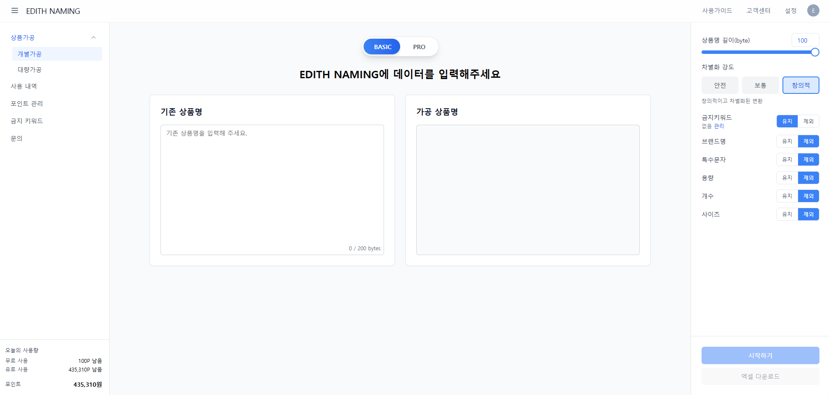Image resolution: width=829 pixels, height=395 pixels.
Task: Set 차별화 강도 to 안전
Action: point(719,85)
